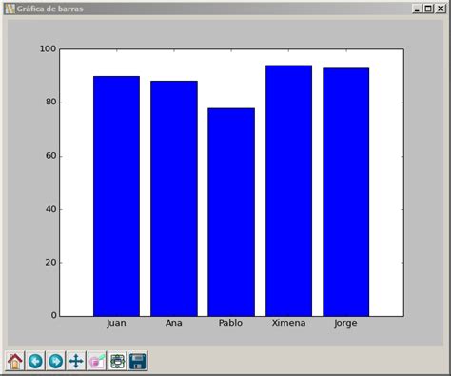Close the Gráfica de barras window
Viewport: 451px width, 376px height.
pos(441,9)
